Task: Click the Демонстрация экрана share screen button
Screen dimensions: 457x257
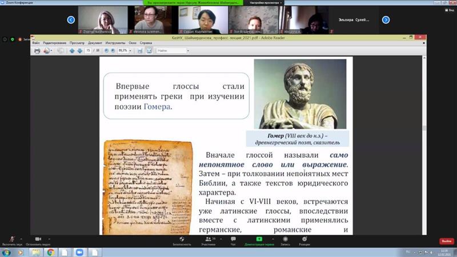Action: pos(259,240)
